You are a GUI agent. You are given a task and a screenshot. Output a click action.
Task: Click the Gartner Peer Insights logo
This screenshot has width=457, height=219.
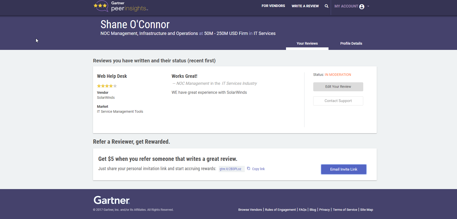click(x=121, y=6)
